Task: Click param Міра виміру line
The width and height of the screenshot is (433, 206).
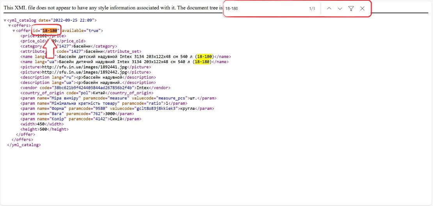Action: point(119,98)
